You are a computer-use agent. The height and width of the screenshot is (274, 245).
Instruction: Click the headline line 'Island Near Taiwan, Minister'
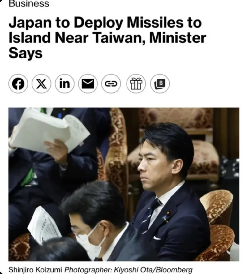[107, 38]
